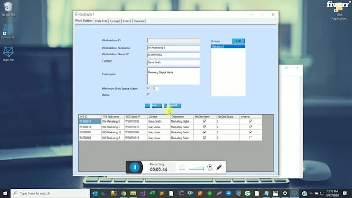Enable IsActive checkbox for W-000006 row
The image size is (352, 198).
pos(251,138)
